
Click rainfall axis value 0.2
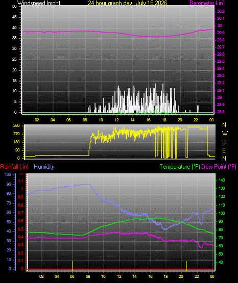point(21,253)
